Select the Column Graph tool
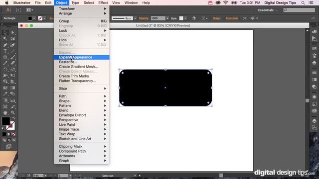 (12, 100)
